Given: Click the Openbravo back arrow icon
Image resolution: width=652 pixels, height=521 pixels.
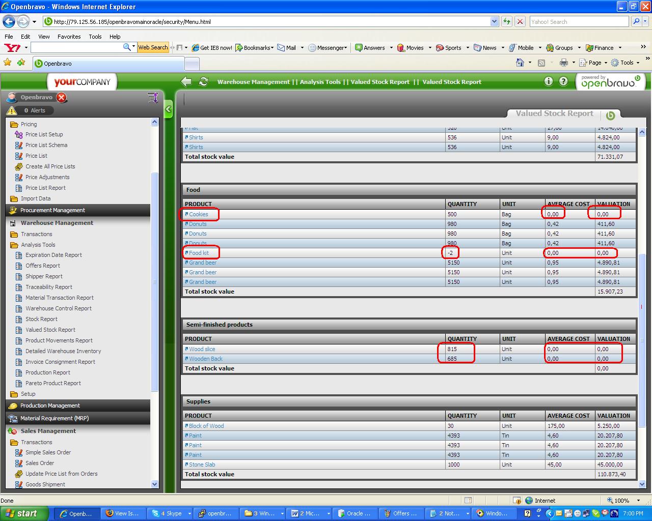Looking at the screenshot, I should [x=186, y=81].
